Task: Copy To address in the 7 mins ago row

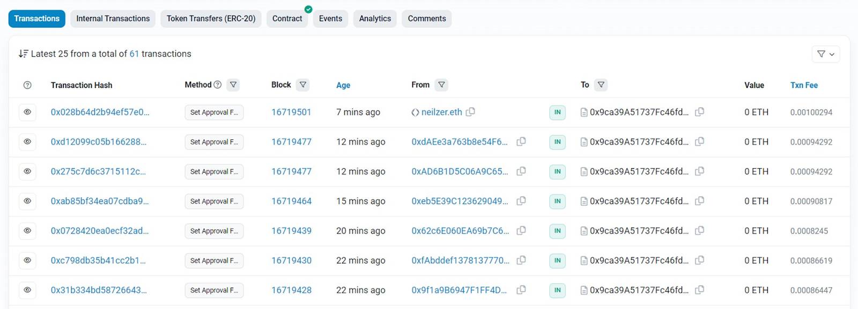Action: [699, 112]
